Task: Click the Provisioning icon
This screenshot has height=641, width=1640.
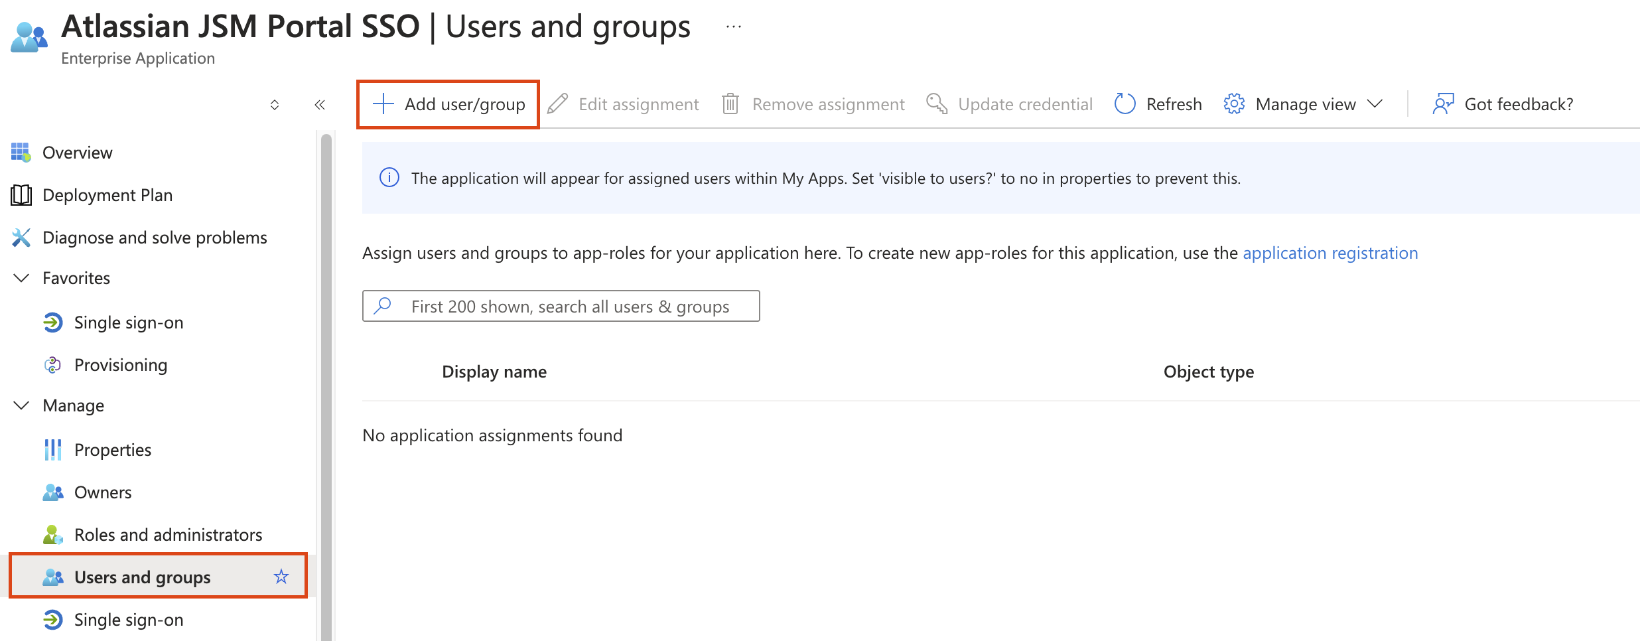Action: [53, 365]
